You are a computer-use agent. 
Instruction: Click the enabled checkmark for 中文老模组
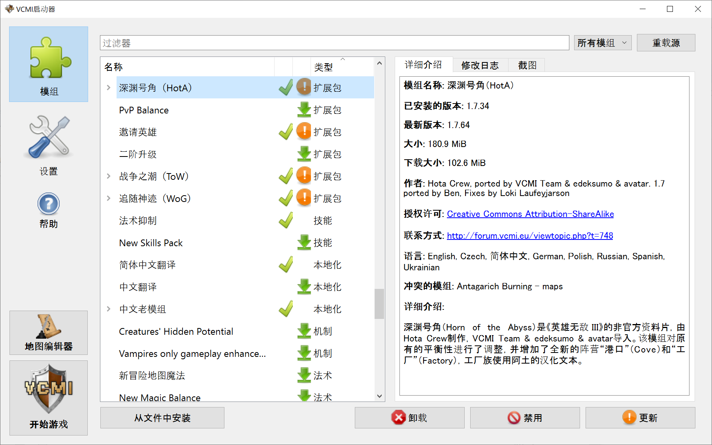pyautogui.click(x=286, y=309)
